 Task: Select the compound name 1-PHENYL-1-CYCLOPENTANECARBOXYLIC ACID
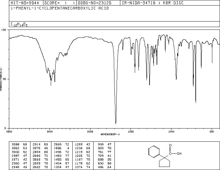click(x=60, y=8)
